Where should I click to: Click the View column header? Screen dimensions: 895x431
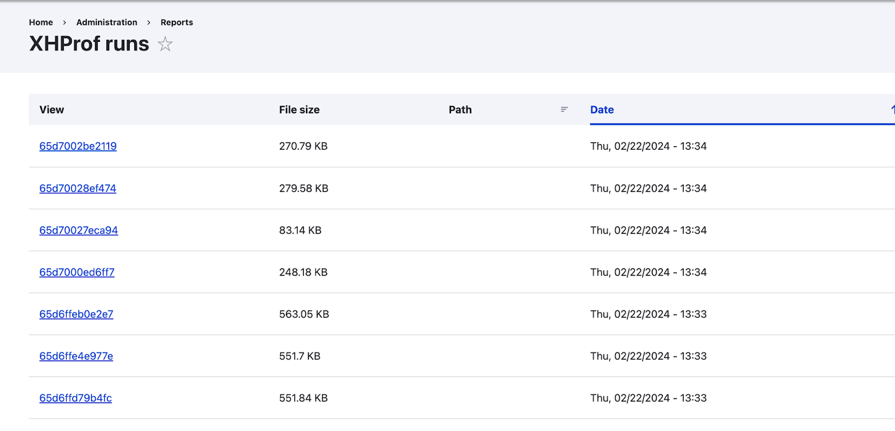(51, 110)
